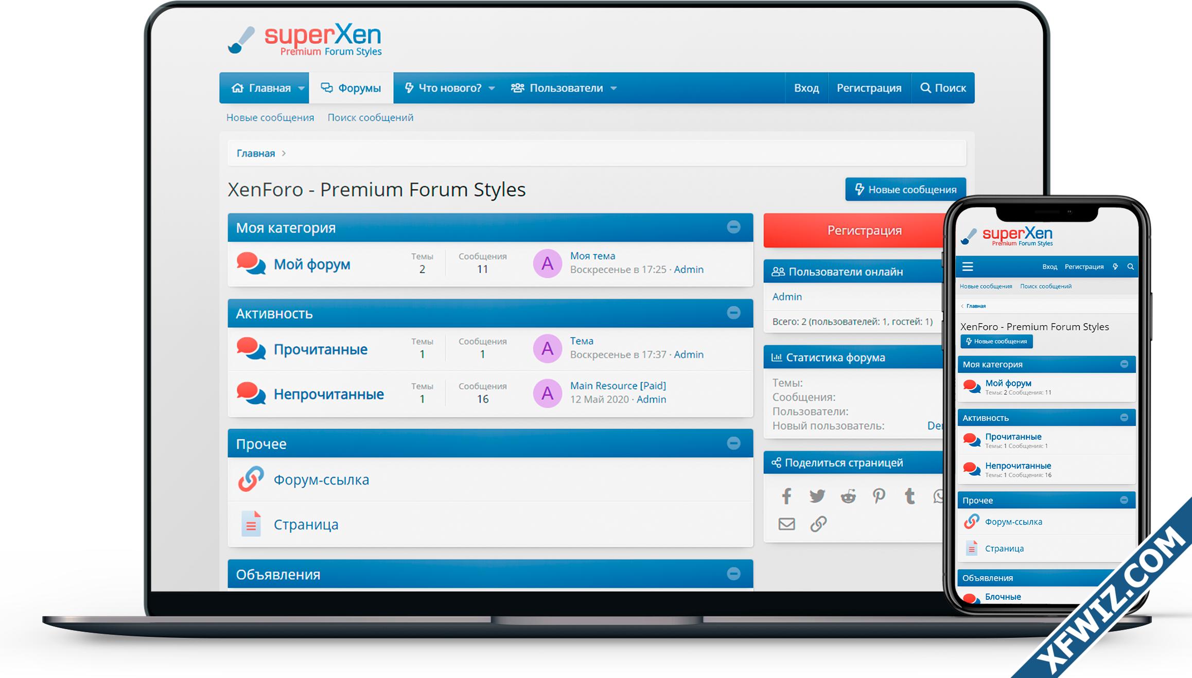Screen dimensions: 1192x678
Task: Share the page on Reddit
Action: (848, 496)
